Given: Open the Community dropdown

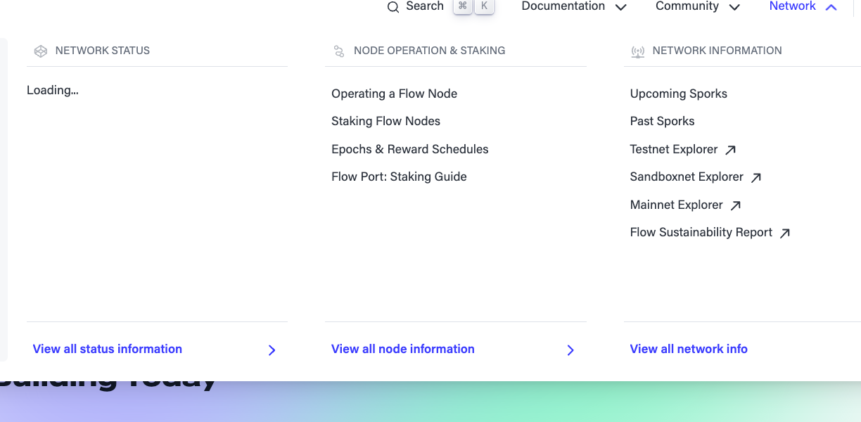Looking at the screenshot, I should point(734,7).
